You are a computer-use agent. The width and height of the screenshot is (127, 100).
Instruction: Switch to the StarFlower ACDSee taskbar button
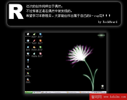(85, 92)
